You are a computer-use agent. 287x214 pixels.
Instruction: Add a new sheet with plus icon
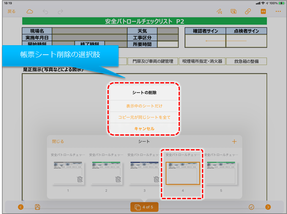click(234, 142)
